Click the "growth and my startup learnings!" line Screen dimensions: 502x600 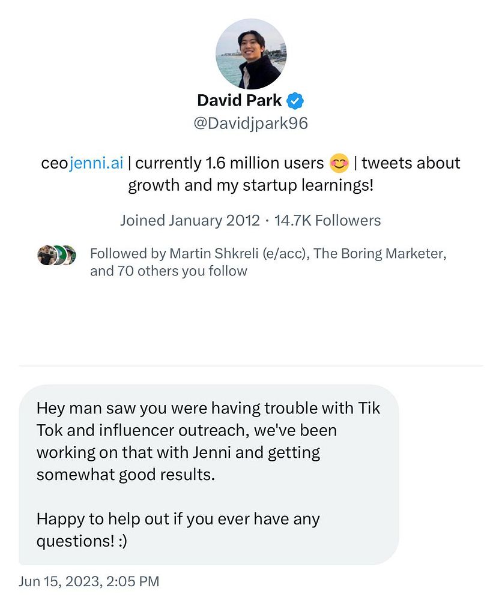(x=250, y=185)
